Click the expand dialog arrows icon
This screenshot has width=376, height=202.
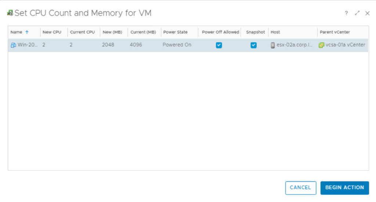click(x=357, y=13)
